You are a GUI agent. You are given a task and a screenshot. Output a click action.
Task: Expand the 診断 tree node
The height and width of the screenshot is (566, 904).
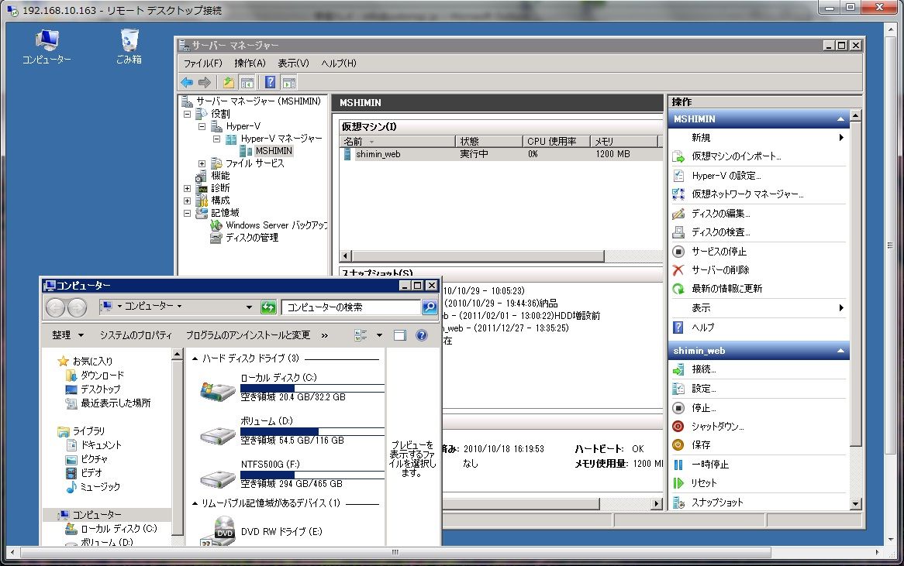click(x=188, y=188)
